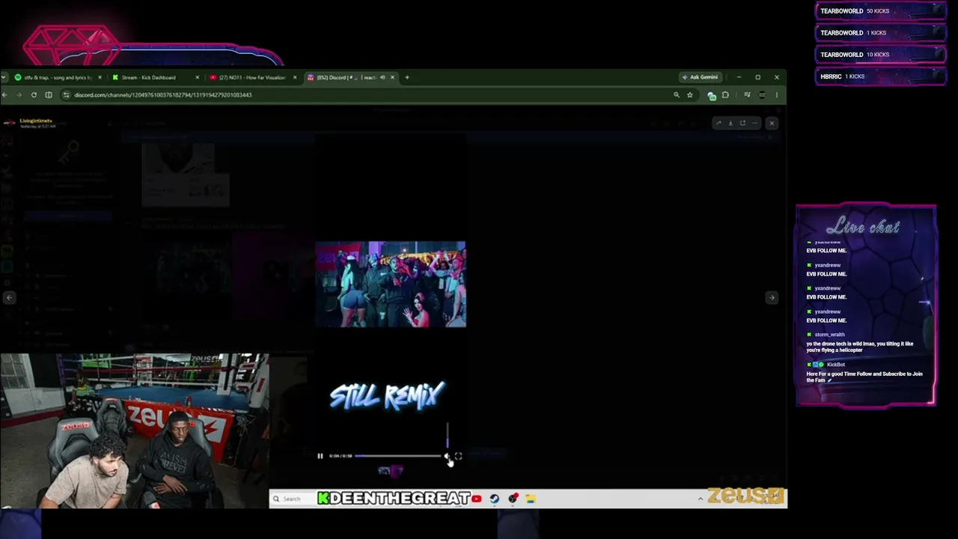
Task: Mute the video using the speaker icon
Action: click(x=447, y=456)
